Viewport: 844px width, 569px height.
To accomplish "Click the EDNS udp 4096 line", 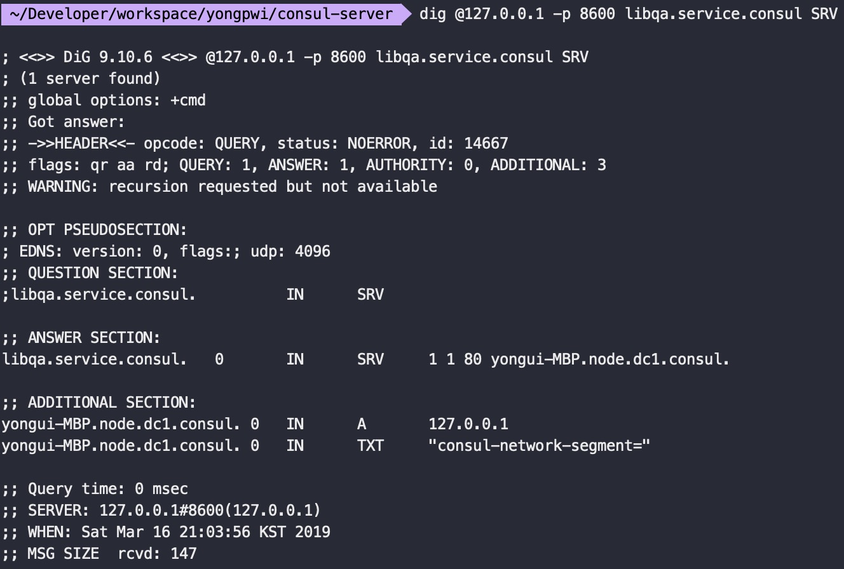I will point(166,251).
